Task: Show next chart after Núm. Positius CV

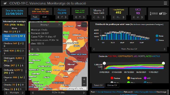Action: point(165,49)
